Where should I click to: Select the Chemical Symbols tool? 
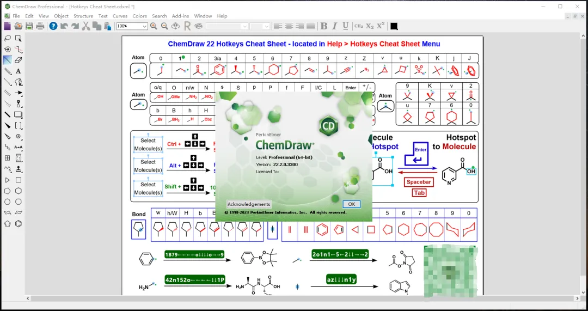click(18, 136)
